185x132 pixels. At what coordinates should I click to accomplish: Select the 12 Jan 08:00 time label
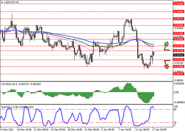pos(143,130)
